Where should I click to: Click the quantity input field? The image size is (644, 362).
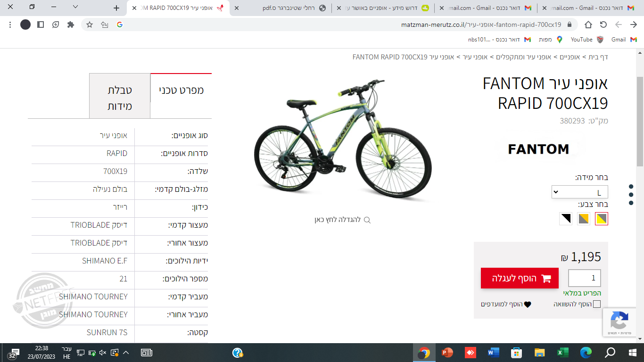(x=585, y=278)
